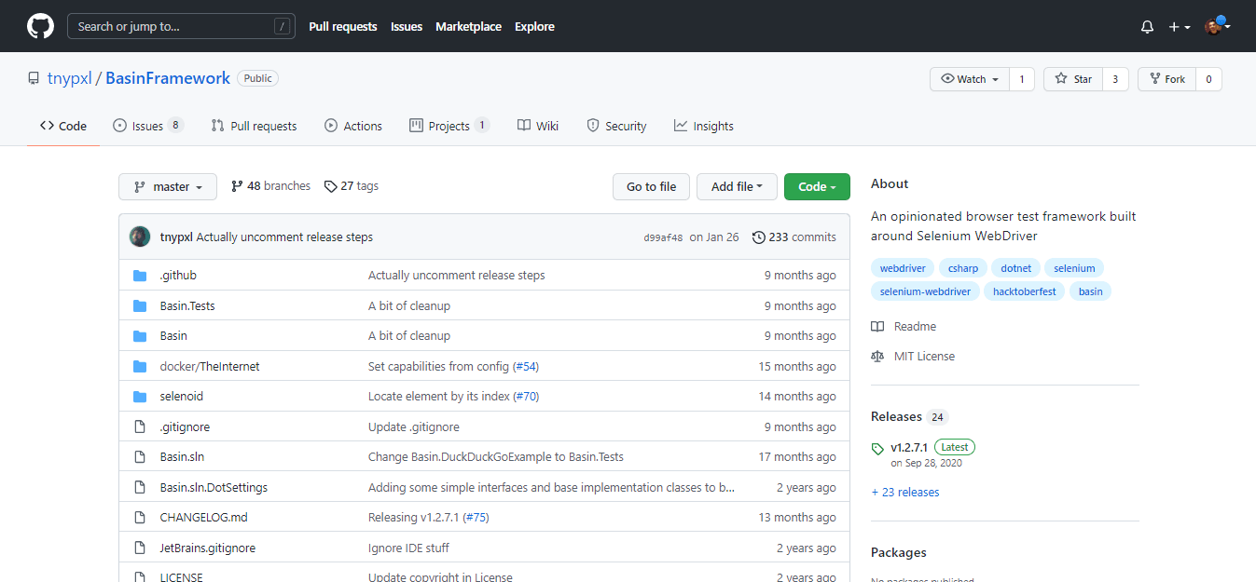Click the .github folder icon
The width and height of the screenshot is (1256, 582).
point(140,276)
